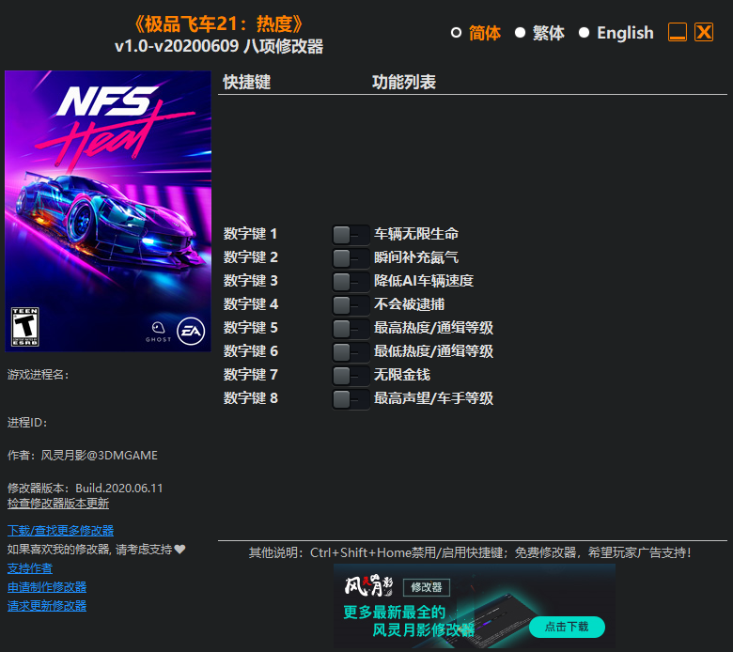This screenshot has height=652, width=733.
Task: Click author text 风灵月影@3DMGAME
Action: (99, 456)
